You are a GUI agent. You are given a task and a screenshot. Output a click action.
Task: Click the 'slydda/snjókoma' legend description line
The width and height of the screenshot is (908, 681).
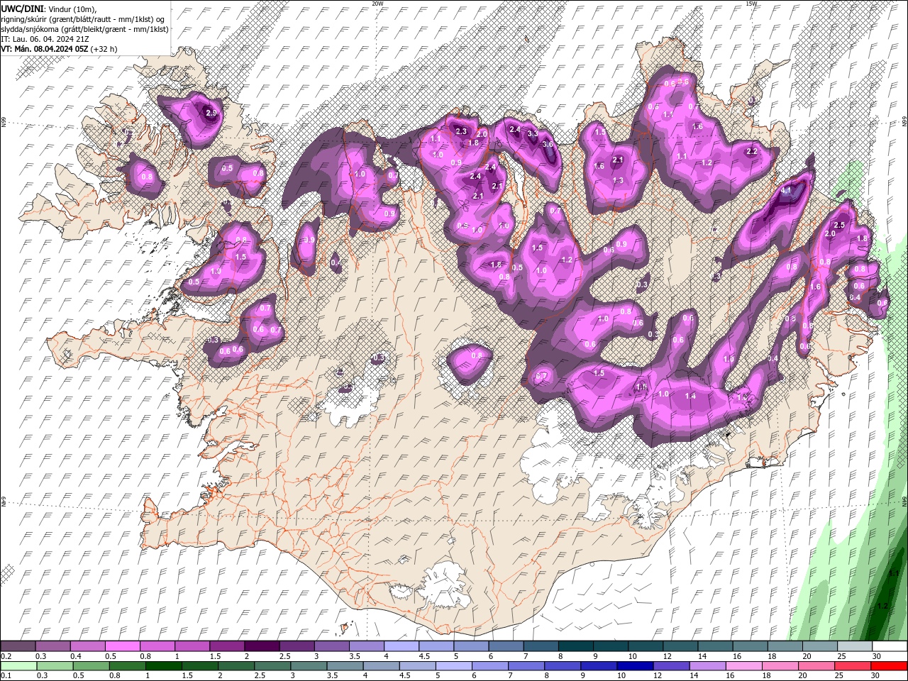(x=85, y=29)
